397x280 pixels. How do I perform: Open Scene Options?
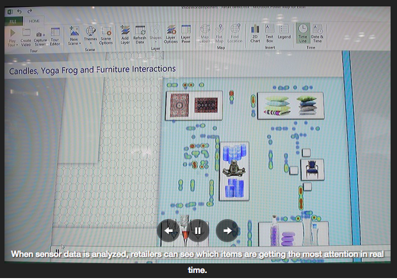pos(106,36)
